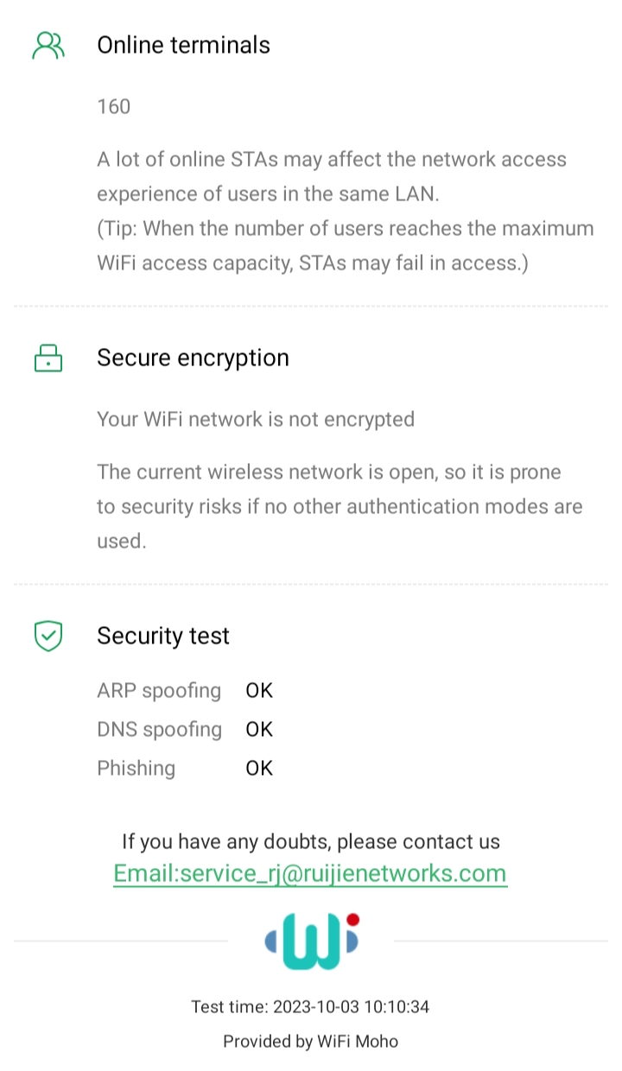622x1071 pixels.
Task: Tap the Test time timestamp
Action: [x=310, y=1007]
